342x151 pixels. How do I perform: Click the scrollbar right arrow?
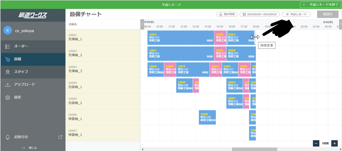click(x=340, y=149)
